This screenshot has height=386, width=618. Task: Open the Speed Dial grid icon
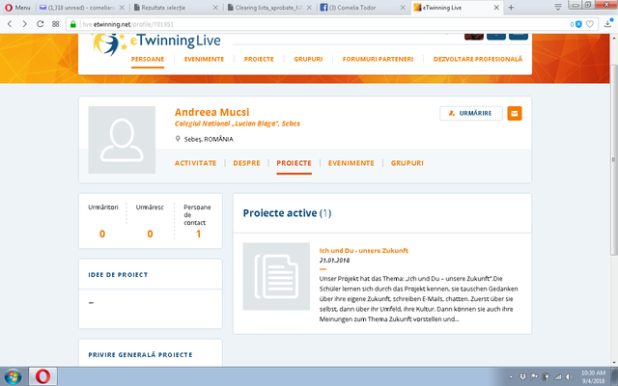(56, 24)
